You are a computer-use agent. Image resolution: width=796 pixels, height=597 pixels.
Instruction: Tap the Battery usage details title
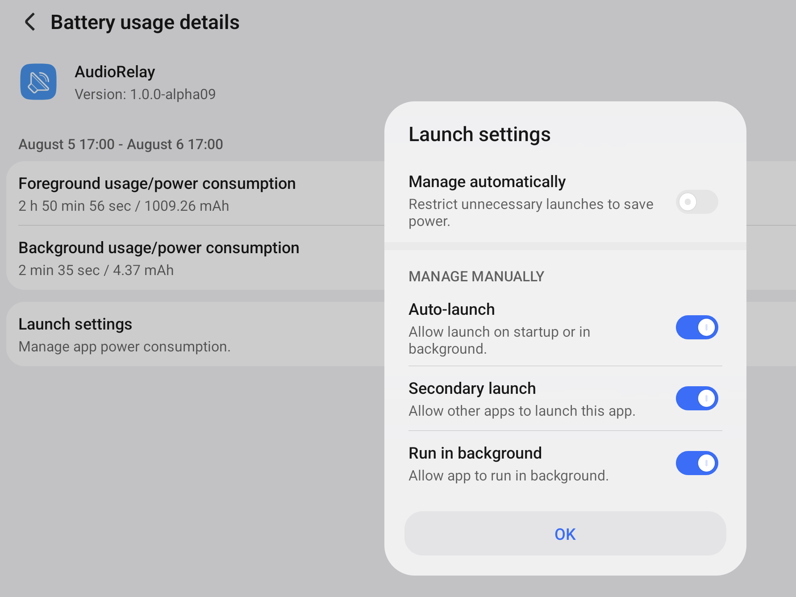[145, 22]
